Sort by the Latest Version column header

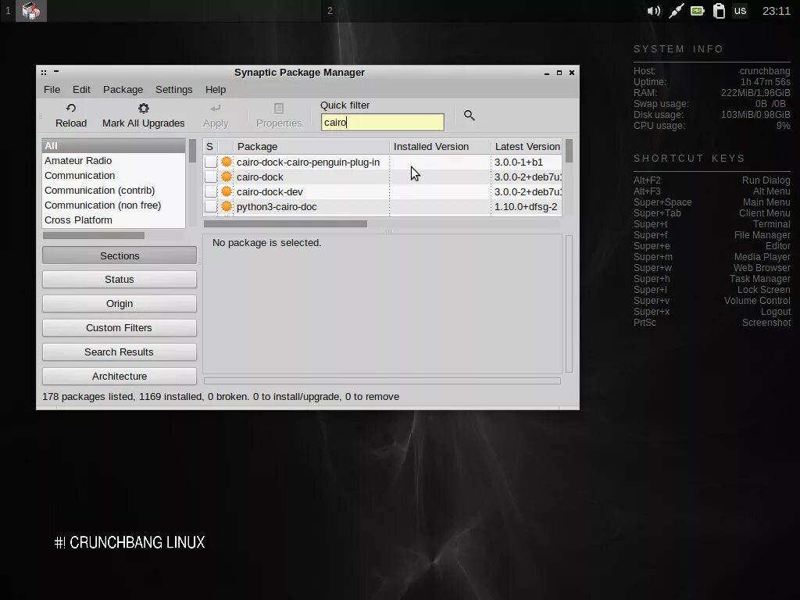pyautogui.click(x=527, y=146)
